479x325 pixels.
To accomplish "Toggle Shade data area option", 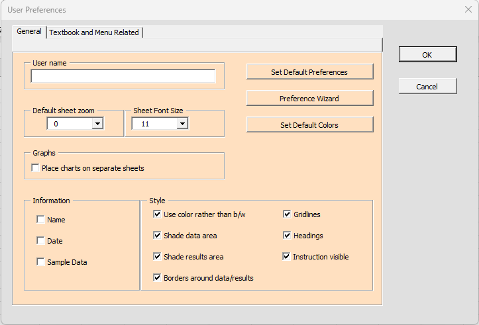I will (157, 236).
